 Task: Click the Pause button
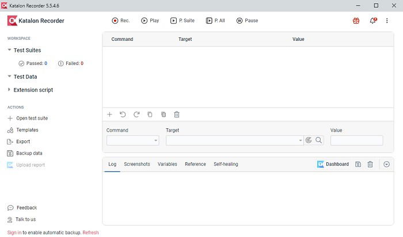tap(247, 21)
